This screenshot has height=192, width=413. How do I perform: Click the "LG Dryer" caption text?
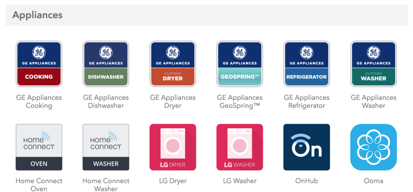point(173,181)
